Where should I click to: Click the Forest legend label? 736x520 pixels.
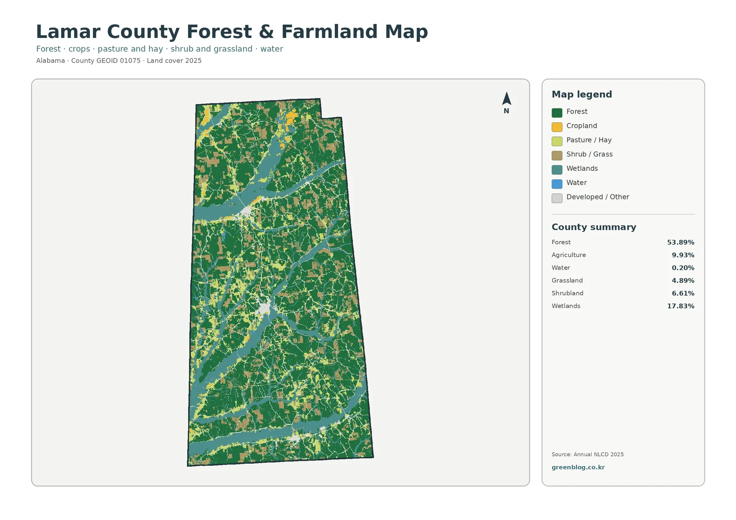(577, 112)
